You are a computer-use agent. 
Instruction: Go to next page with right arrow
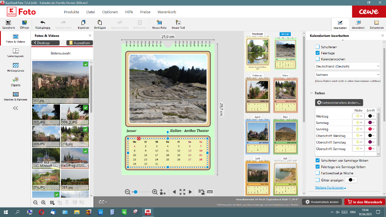pos(190,192)
